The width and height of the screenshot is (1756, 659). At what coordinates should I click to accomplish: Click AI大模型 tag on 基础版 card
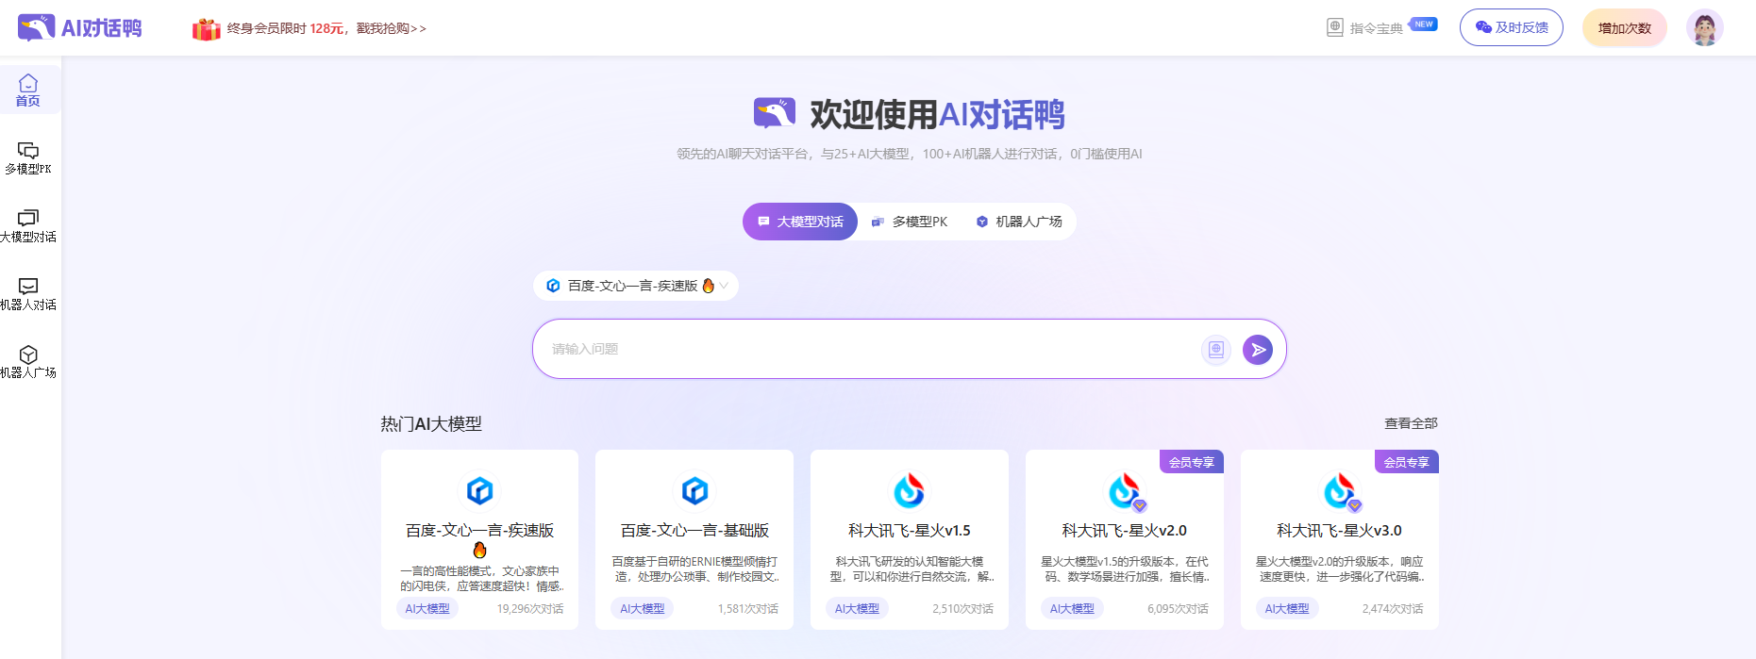pos(643,609)
